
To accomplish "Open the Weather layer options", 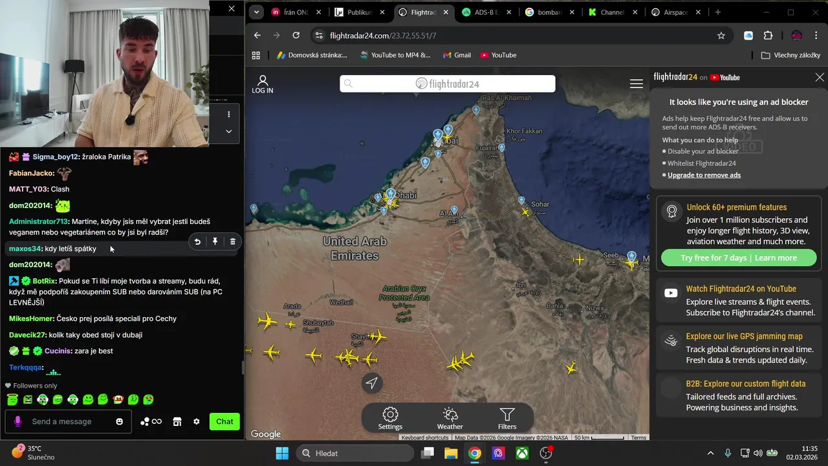I will [x=450, y=419].
